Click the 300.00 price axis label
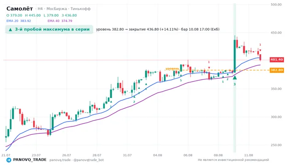Image resolution: width=294 pixels, height=165 pixels. pyautogui.click(x=276, y=117)
